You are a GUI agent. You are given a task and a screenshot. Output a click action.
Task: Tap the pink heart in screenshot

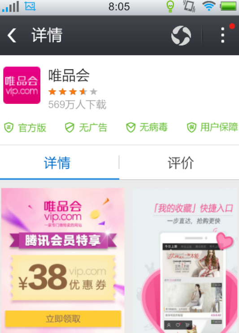click(225, 240)
